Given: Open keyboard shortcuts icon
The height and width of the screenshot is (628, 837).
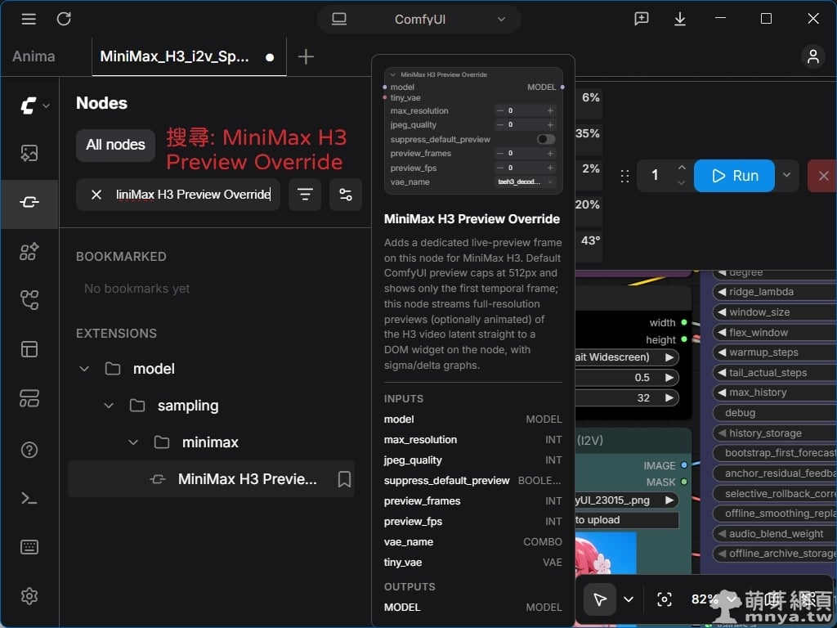Looking at the screenshot, I should pos(29,547).
